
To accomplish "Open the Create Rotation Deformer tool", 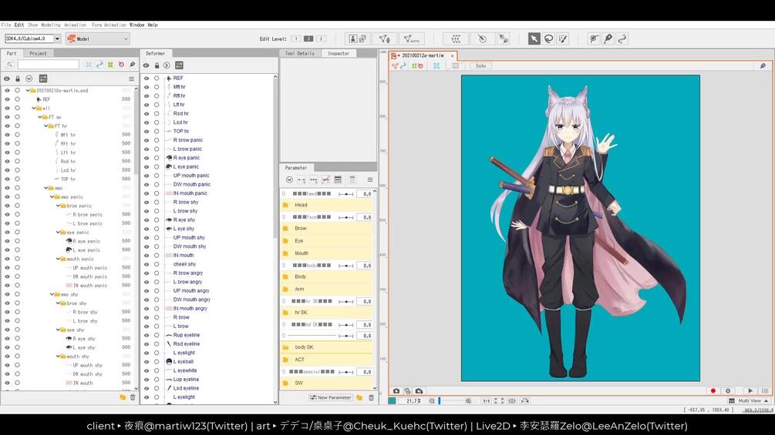I will tap(482, 38).
